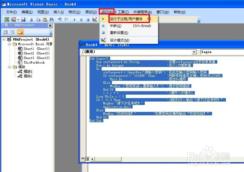Open the 帮助(H) menu
244x172 pixels.
[x=180, y=12]
